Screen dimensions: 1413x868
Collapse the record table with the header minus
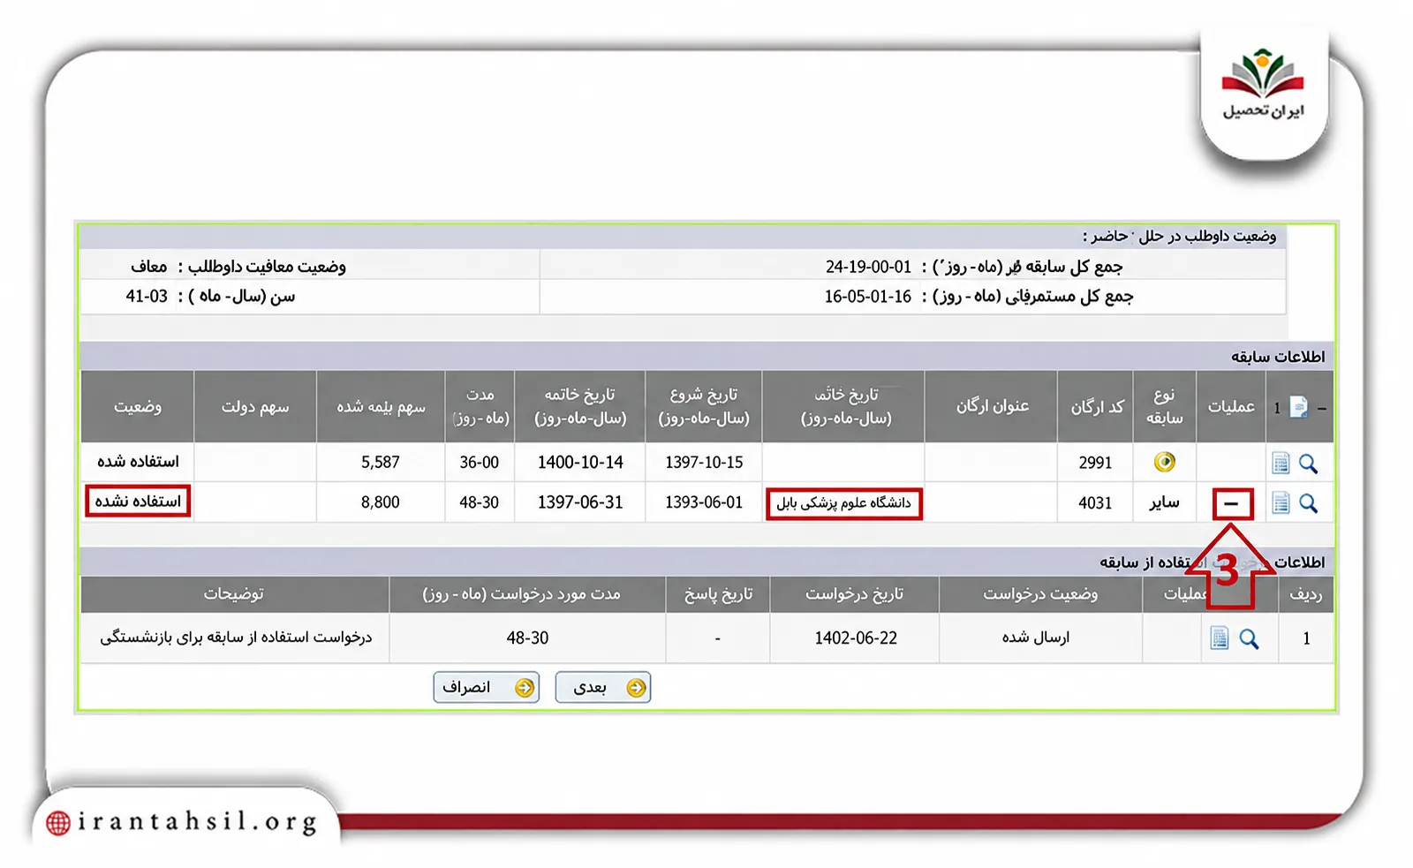[1322, 408]
